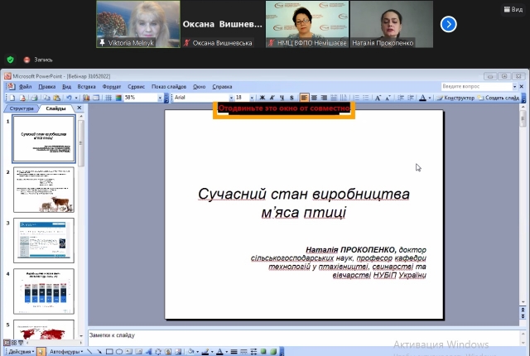Click in the Заметки к слайду notes area
The width and height of the screenshot is (530, 356).
(303, 338)
